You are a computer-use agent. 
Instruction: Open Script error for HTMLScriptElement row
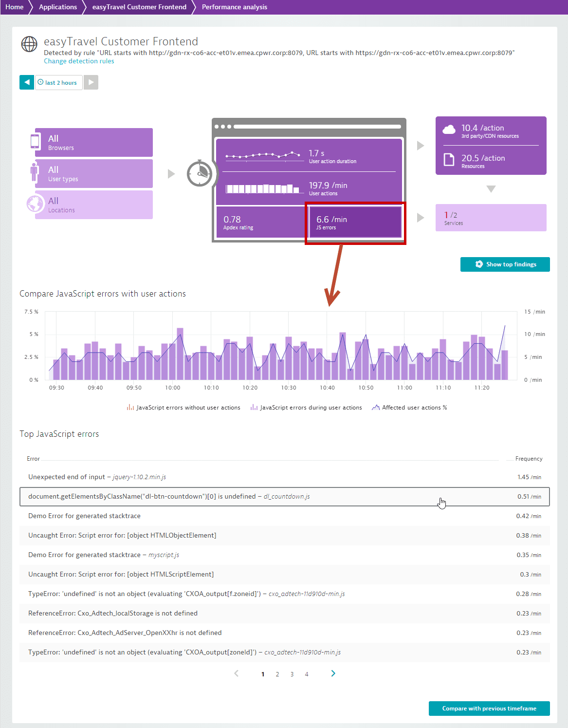click(285, 575)
